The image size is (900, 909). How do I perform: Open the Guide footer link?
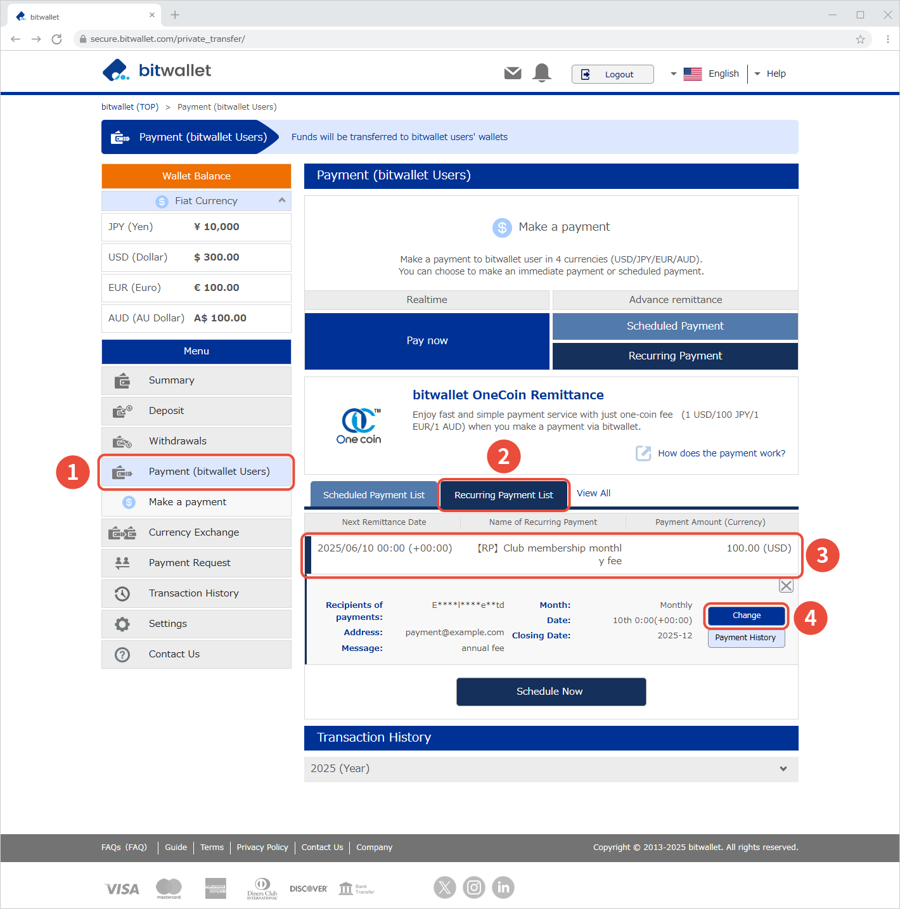click(x=176, y=848)
